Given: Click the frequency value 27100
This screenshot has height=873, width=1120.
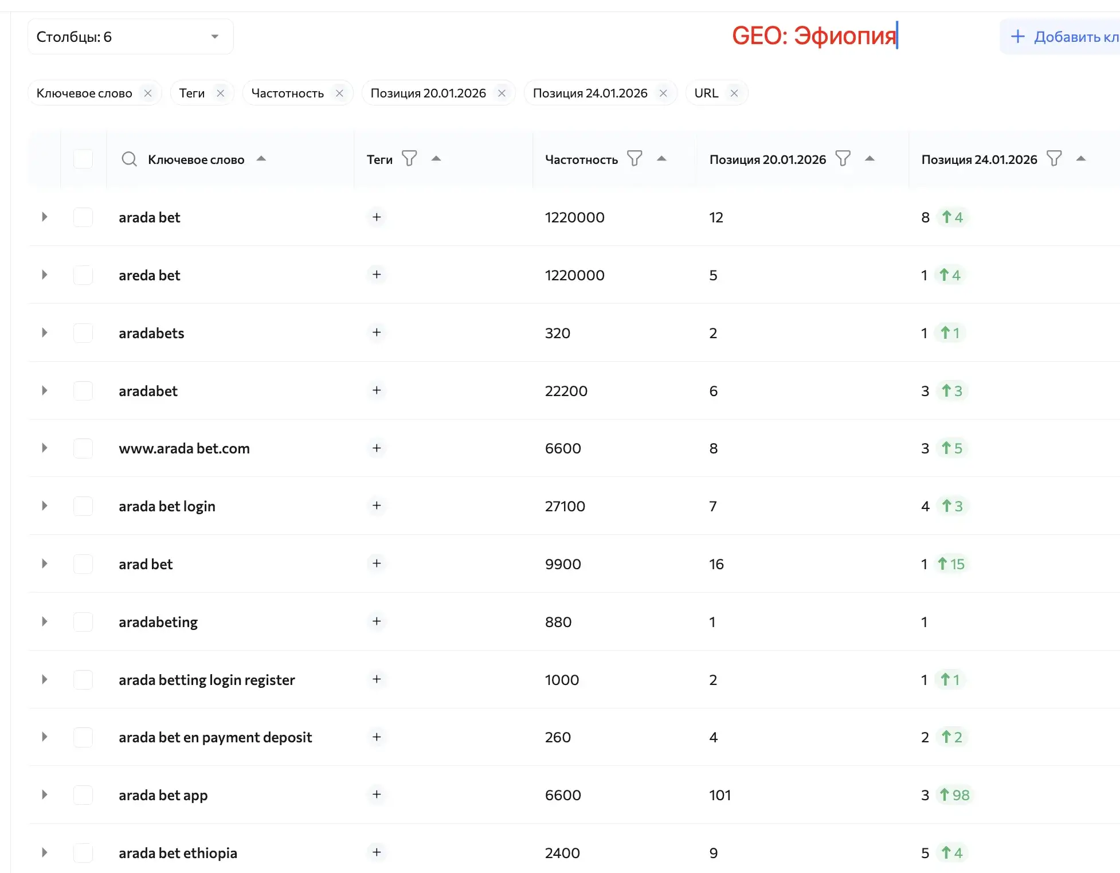Looking at the screenshot, I should (x=565, y=506).
